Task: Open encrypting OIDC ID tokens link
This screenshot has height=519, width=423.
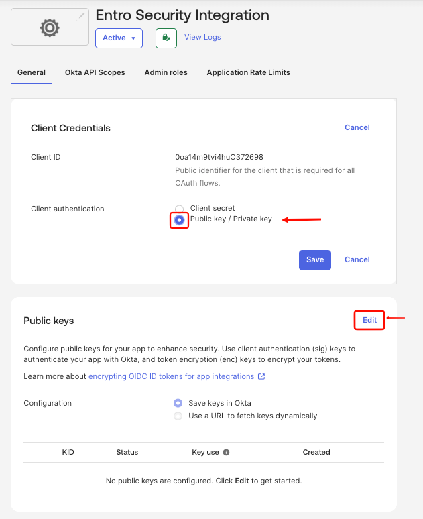Action: (x=171, y=376)
